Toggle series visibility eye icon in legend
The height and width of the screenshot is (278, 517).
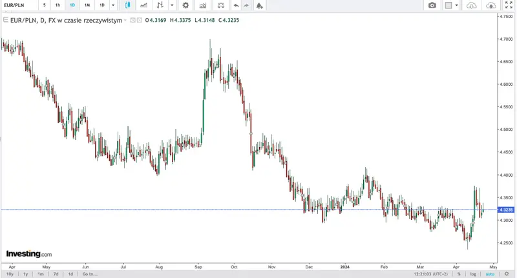tap(133, 20)
